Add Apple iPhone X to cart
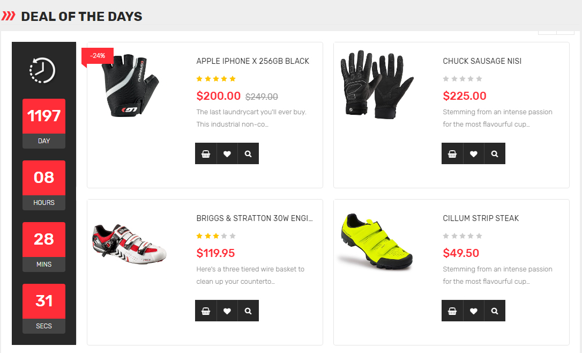582x353 pixels. click(x=206, y=153)
